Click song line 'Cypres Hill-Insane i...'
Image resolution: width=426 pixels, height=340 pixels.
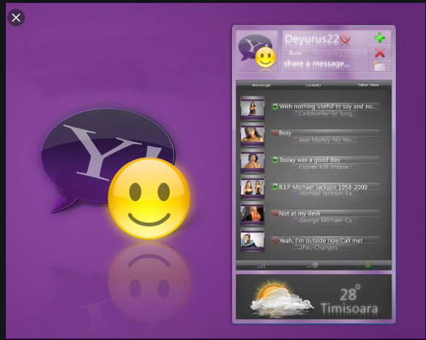click(x=327, y=167)
